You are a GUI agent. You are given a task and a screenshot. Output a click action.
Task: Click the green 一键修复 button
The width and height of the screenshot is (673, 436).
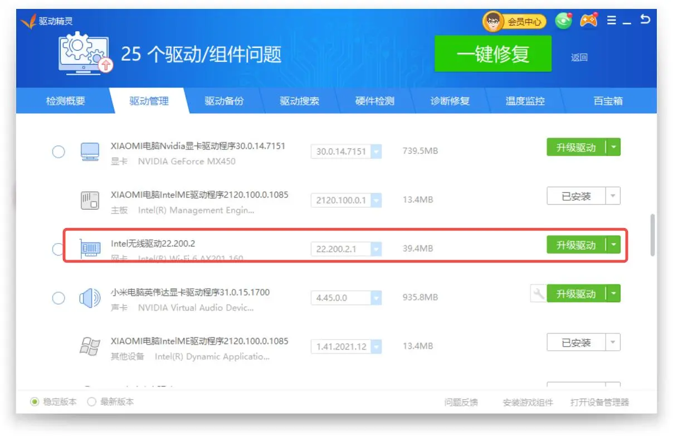492,54
